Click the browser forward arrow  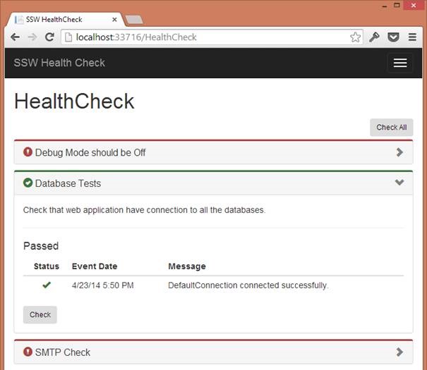click(32, 37)
